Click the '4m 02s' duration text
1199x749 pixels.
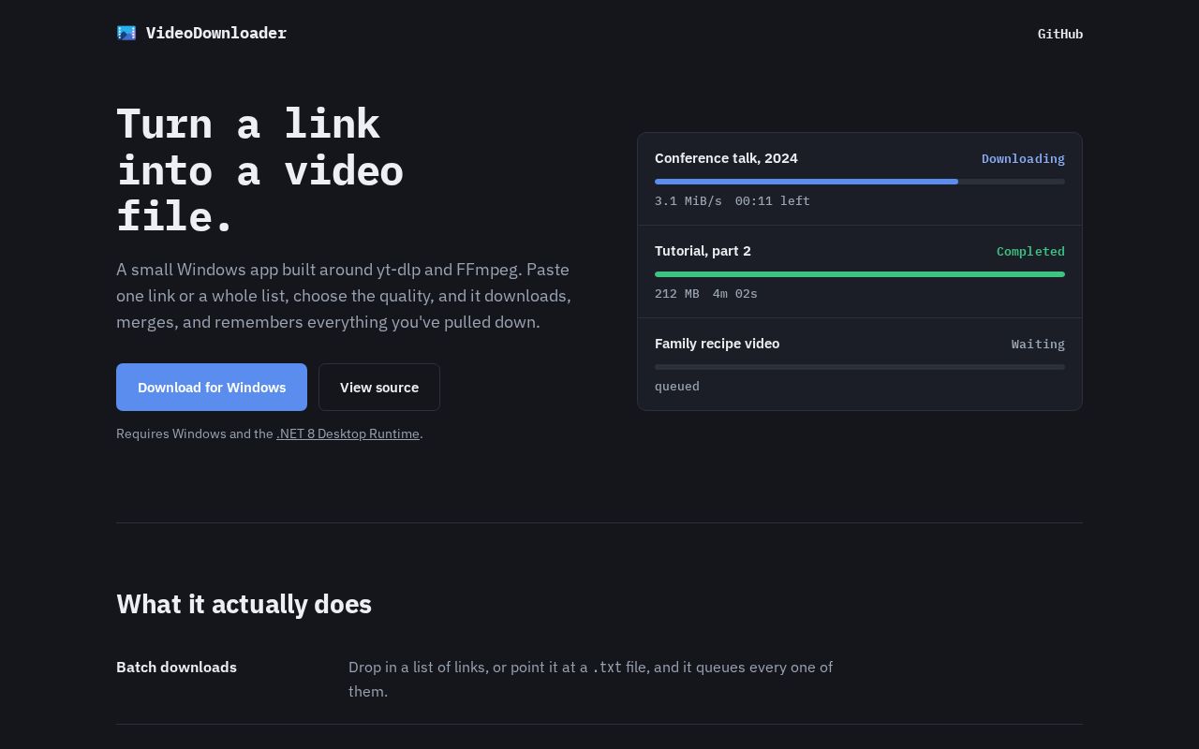click(735, 293)
